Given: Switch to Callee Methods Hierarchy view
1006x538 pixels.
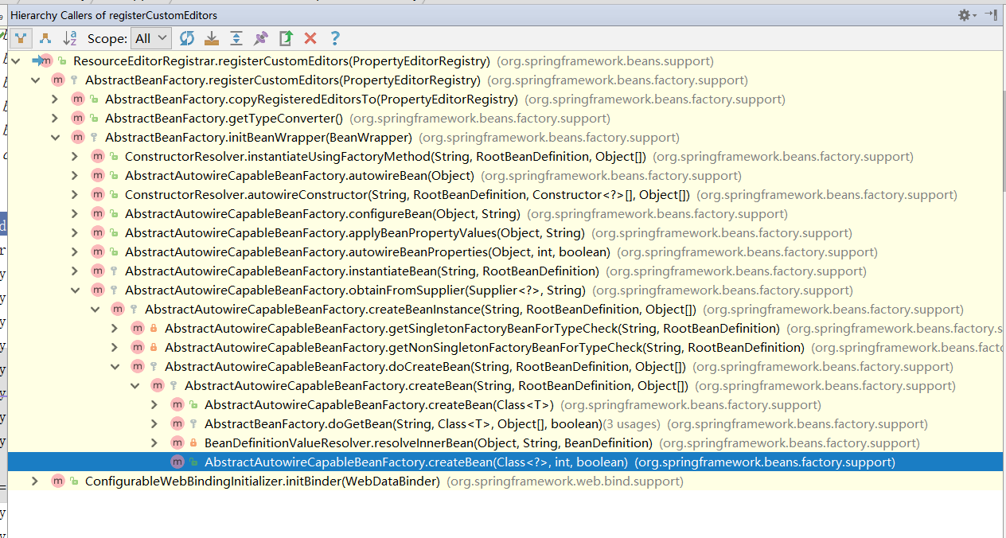Looking at the screenshot, I should tap(45, 38).
